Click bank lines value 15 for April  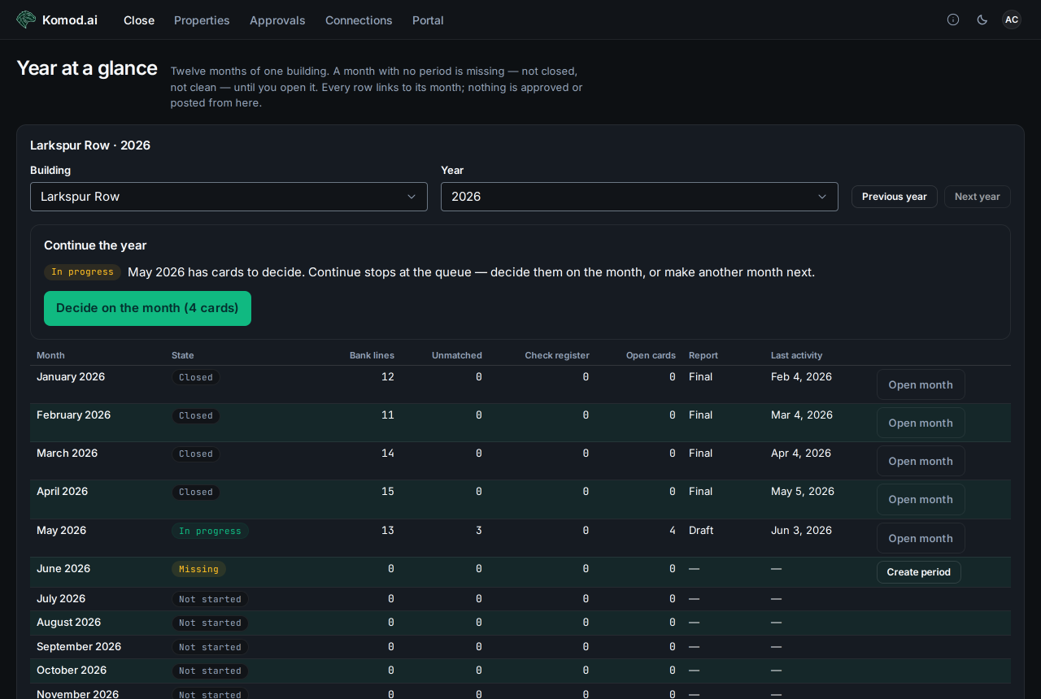tap(388, 491)
